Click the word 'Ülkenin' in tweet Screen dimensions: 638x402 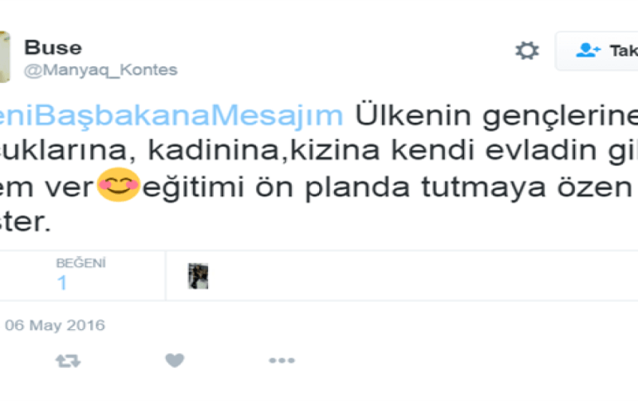(413, 115)
